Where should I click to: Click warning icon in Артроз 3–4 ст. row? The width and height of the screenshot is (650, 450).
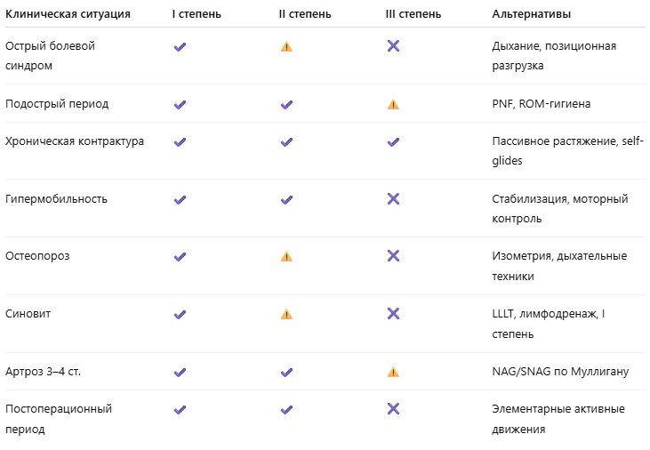[x=393, y=372]
